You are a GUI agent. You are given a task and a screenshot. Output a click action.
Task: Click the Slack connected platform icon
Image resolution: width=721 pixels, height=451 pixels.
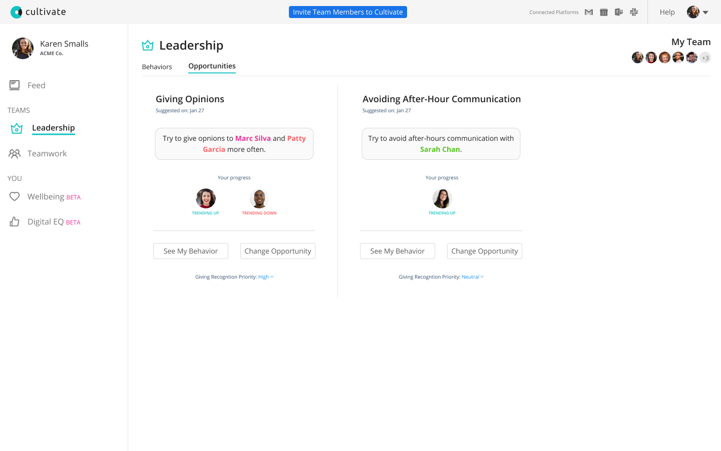click(x=634, y=12)
